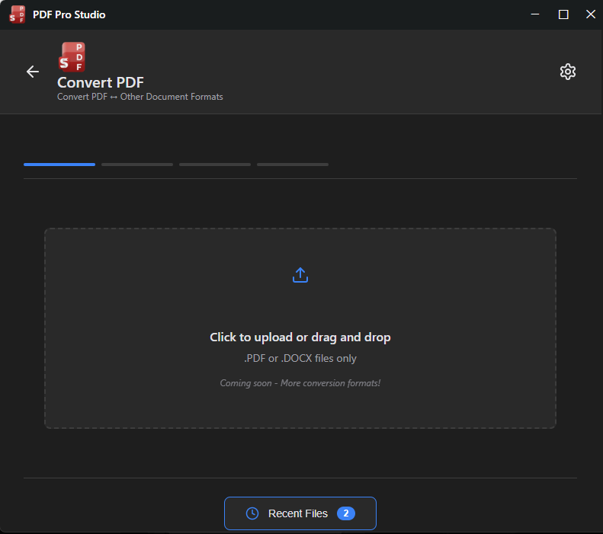Click the large Convert PDF logo icon
603x534 pixels.
coord(72,57)
